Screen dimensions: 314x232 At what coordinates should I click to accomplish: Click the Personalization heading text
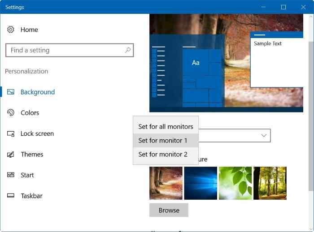pos(26,71)
